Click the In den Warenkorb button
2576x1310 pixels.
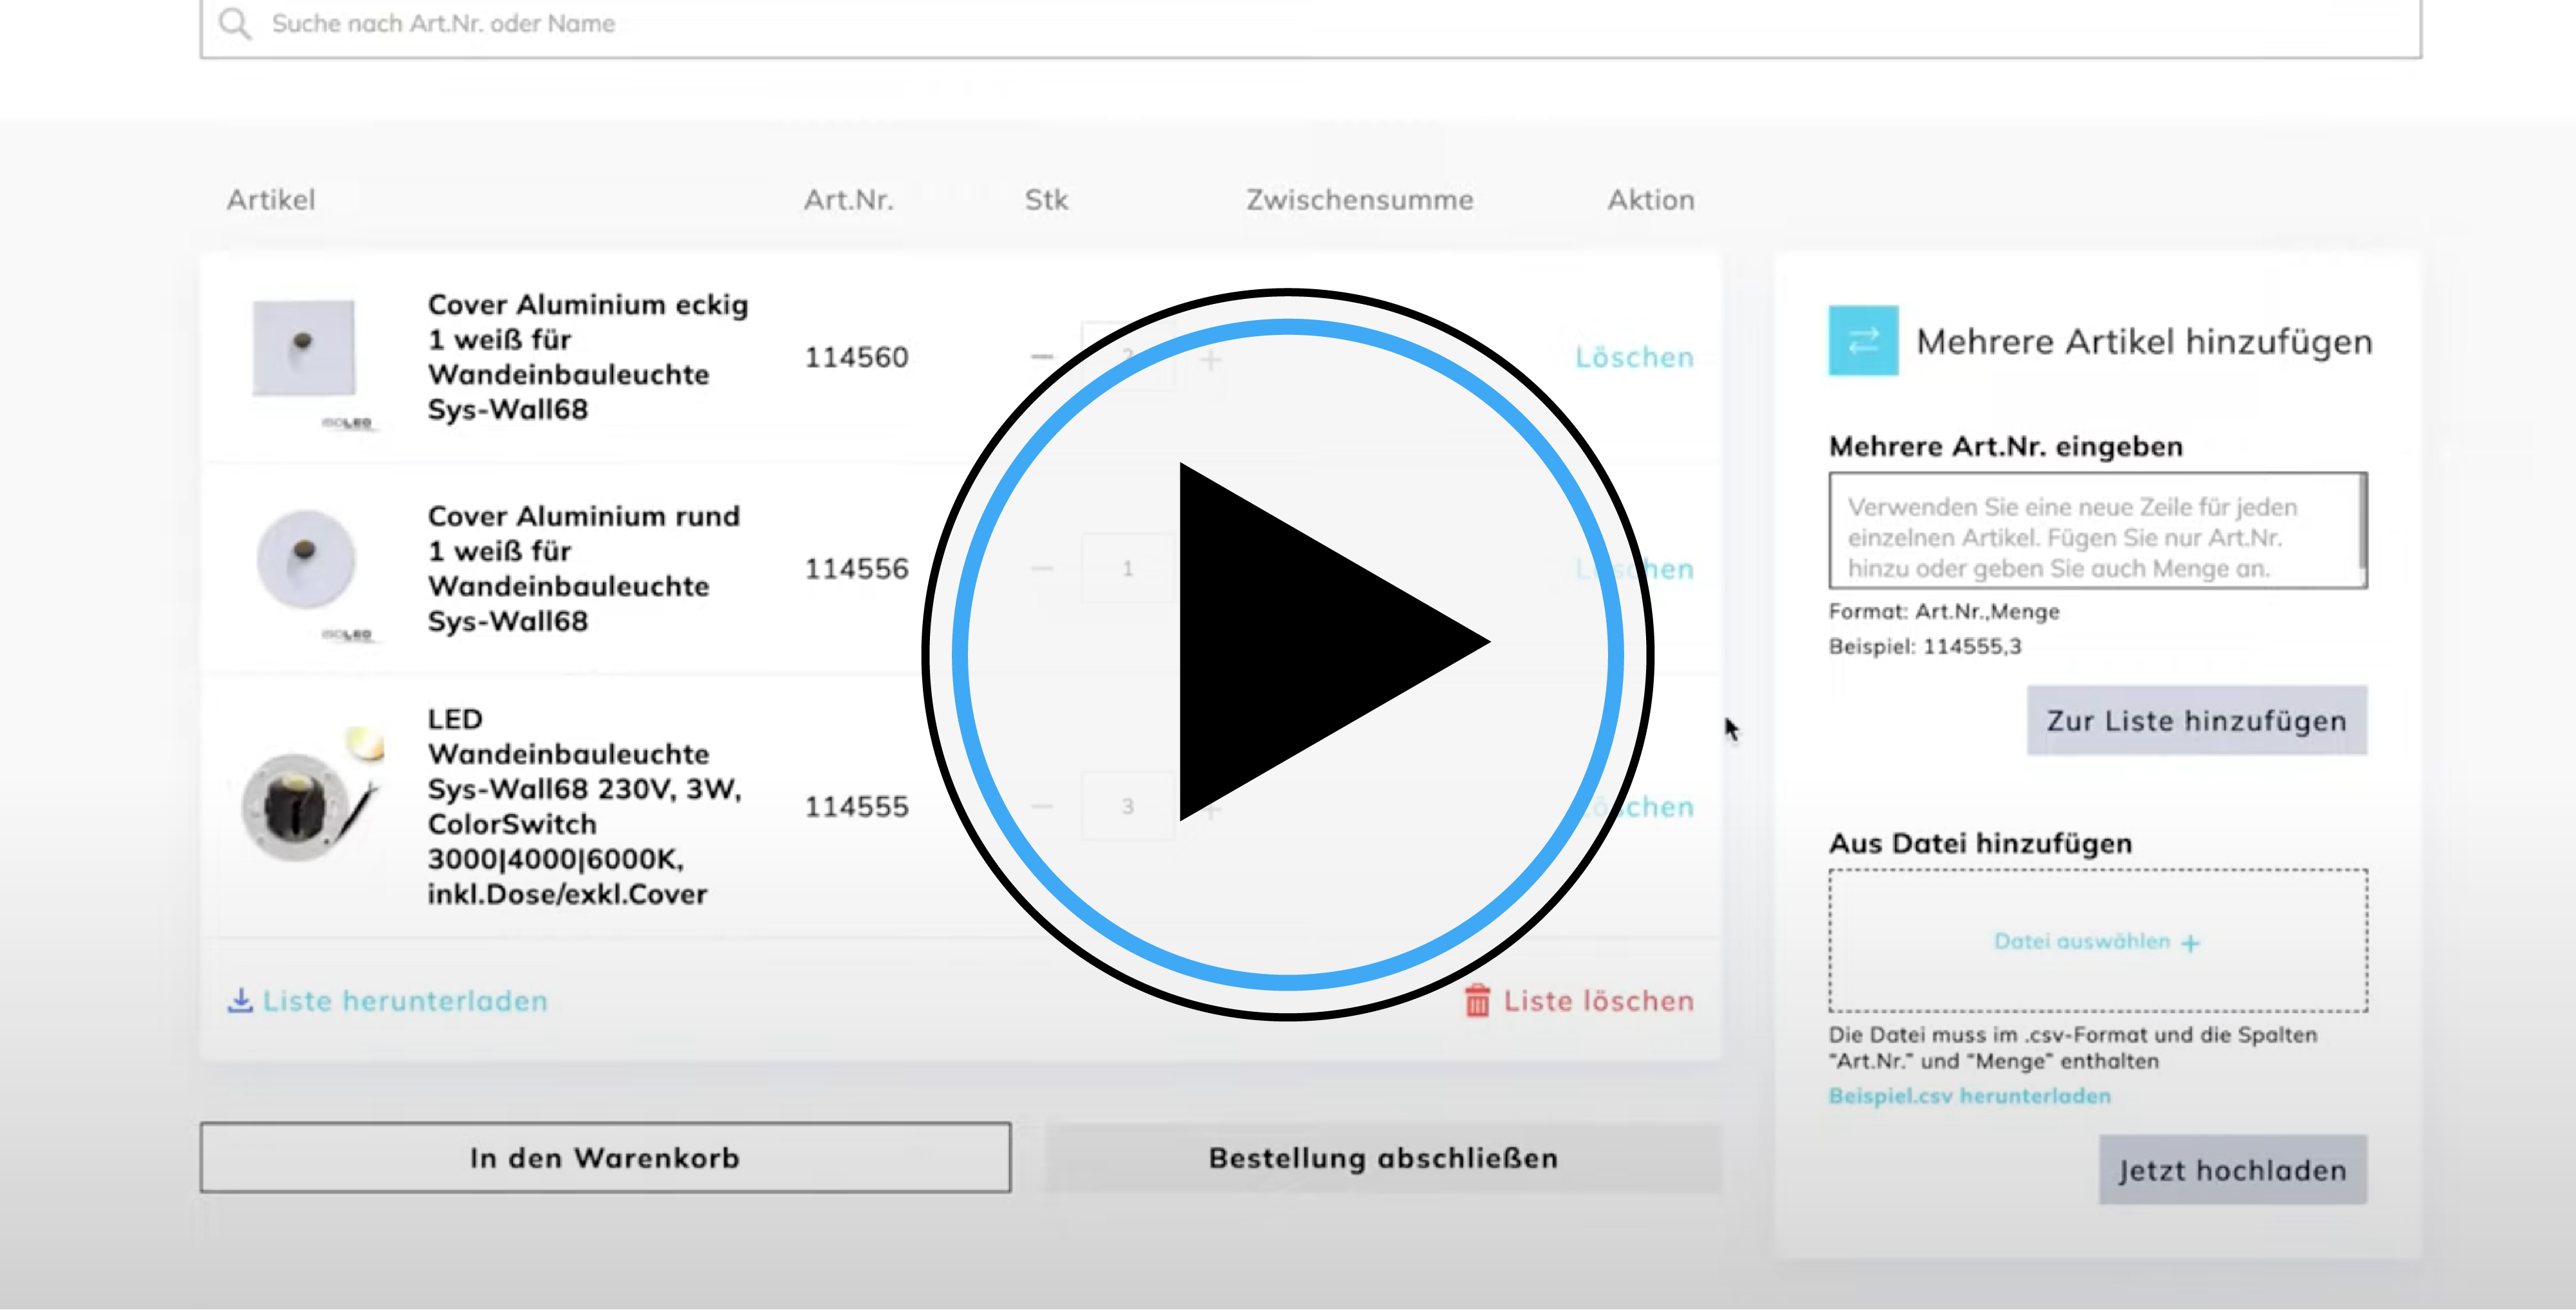tap(605, 1158)
